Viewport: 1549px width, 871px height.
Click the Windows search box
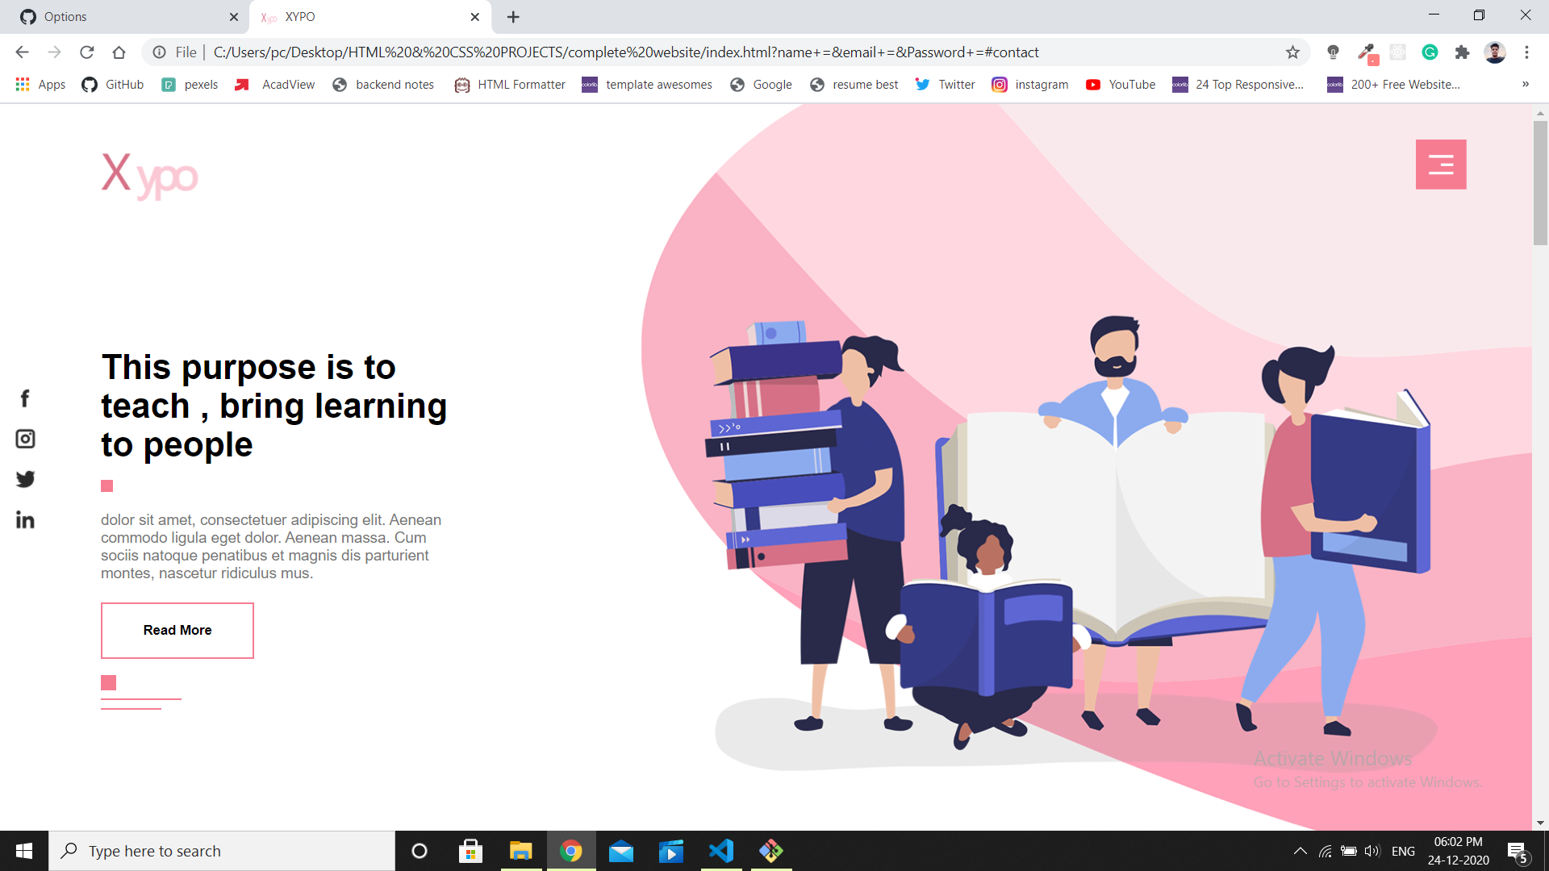[222, 851]
